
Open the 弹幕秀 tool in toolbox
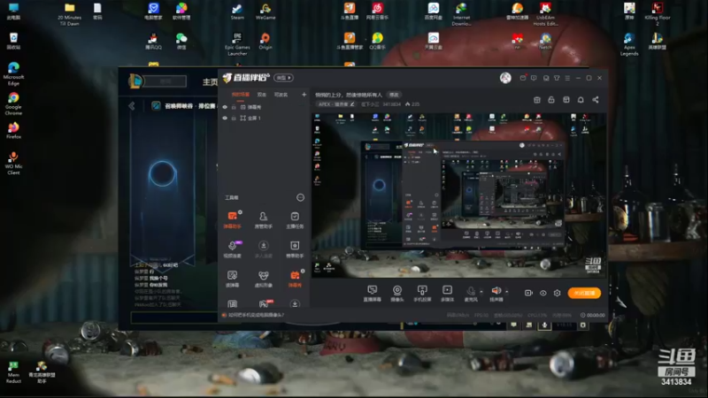click(x=295, y=279)
